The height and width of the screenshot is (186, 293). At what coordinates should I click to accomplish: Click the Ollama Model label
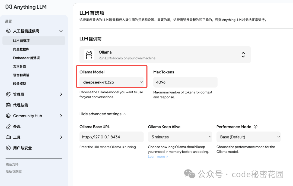tap(92, 72)
